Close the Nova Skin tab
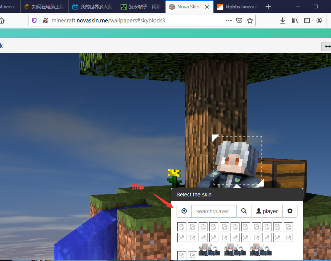Screen dimensions: 331x261 pos(207,7)
